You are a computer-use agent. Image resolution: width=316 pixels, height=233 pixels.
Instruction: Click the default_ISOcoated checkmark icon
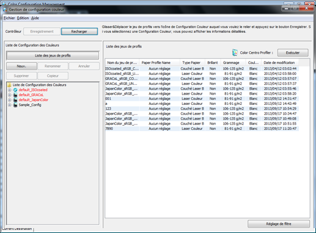tap(15, 90)
